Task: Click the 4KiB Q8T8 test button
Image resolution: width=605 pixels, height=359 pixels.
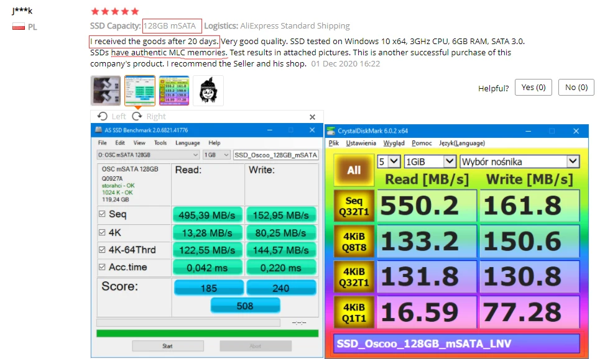Action: 354,242
